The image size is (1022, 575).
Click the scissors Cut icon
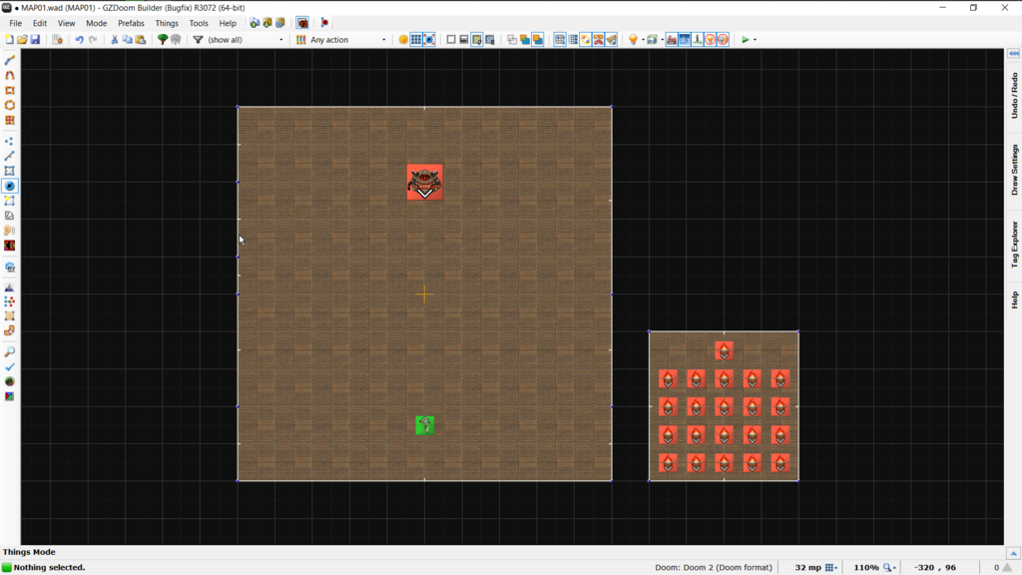(114, 40)
